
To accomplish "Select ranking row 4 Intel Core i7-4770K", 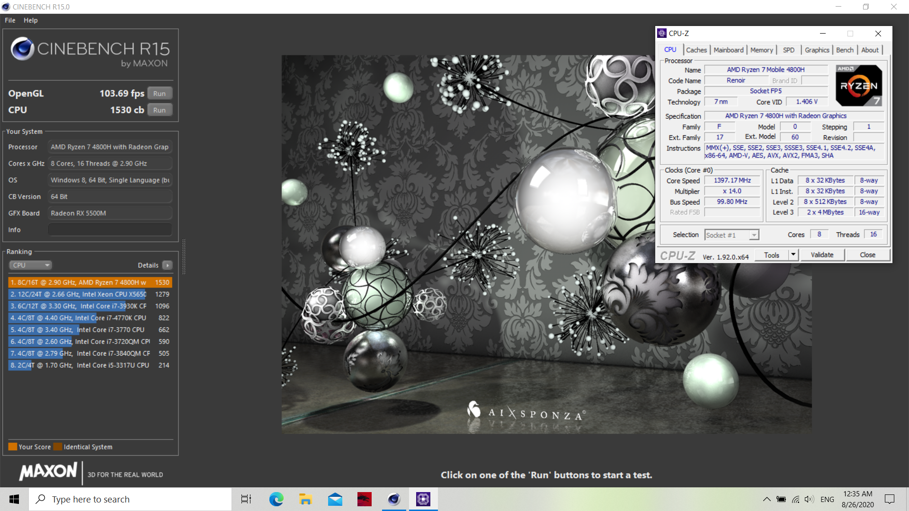I will 90,318.
